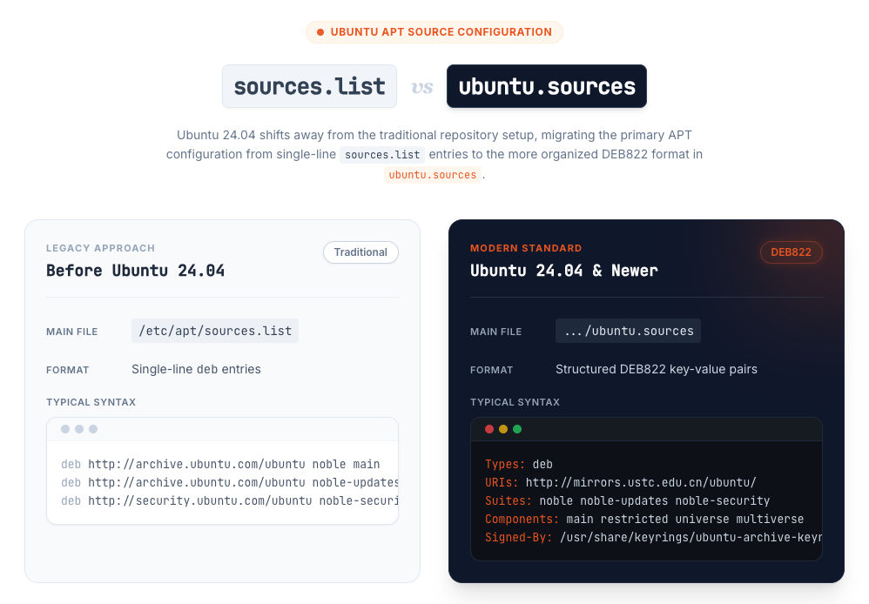Toggle the Traditional pill on the legacy card
869x604 pixels.
(x=360, y=252)
